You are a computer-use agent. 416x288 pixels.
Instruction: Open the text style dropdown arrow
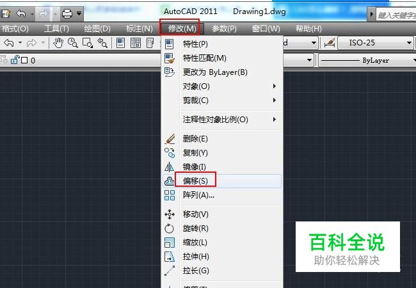pos(314,43)
